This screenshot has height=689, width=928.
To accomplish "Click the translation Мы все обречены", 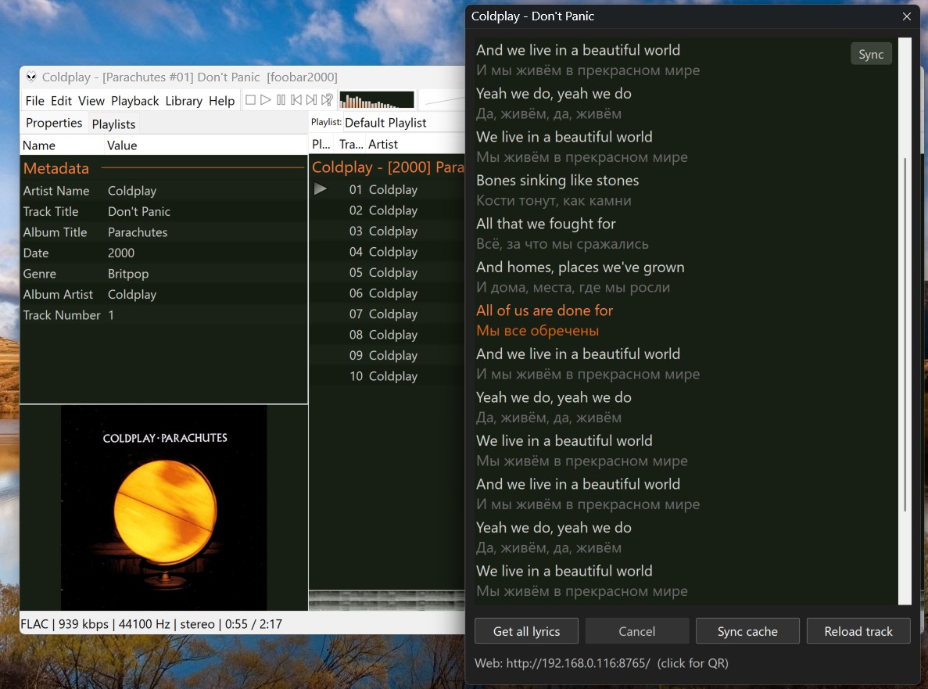I will click(x=537, y=331).
